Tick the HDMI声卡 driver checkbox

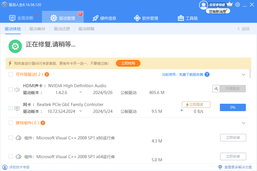pos(11,89)
